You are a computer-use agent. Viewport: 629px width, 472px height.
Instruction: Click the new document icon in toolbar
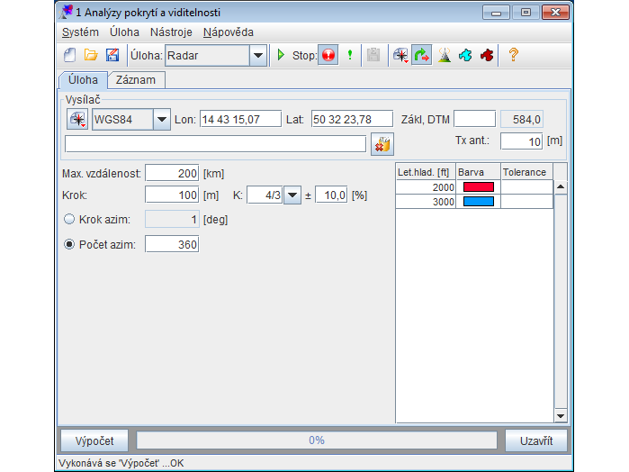69,55
